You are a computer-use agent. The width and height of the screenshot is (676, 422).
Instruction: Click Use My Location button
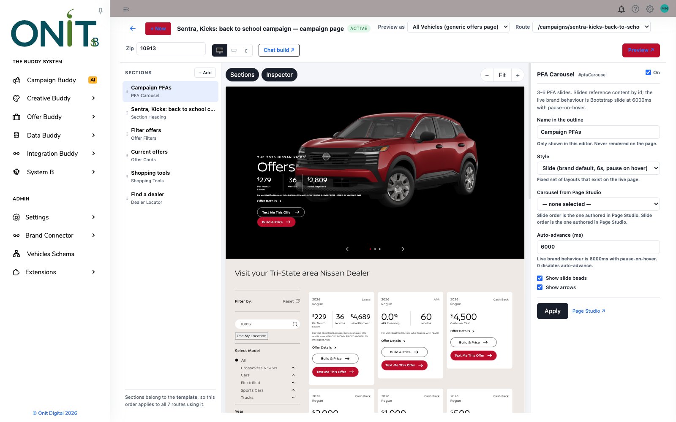click(251, 336)
